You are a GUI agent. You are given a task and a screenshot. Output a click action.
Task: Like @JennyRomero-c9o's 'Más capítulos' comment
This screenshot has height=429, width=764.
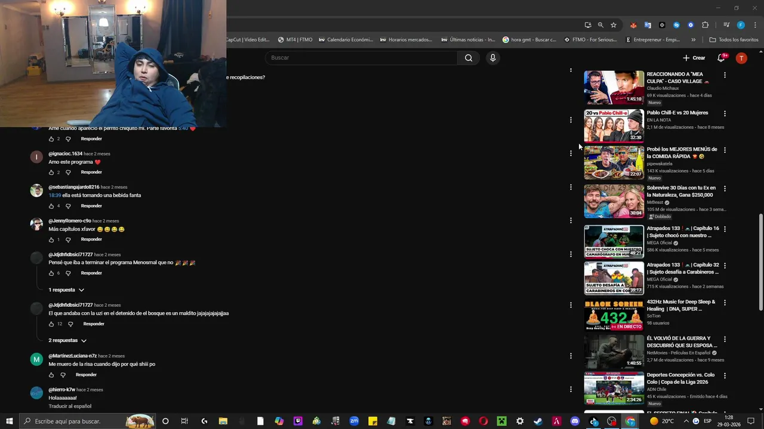click(51, 240)
